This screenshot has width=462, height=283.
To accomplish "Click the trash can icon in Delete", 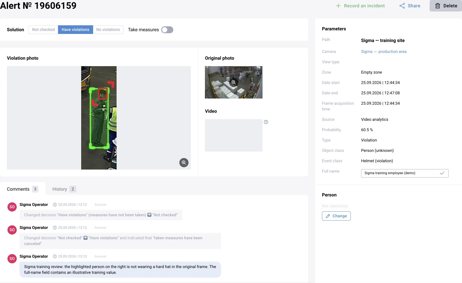I will (438, 6).
